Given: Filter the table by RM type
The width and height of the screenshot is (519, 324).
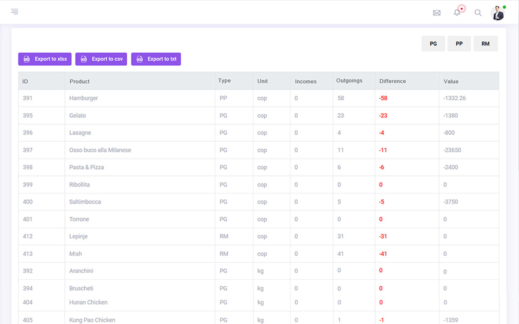Looking at the screenshot, I should pyautogui.click(x=485, y=44).
